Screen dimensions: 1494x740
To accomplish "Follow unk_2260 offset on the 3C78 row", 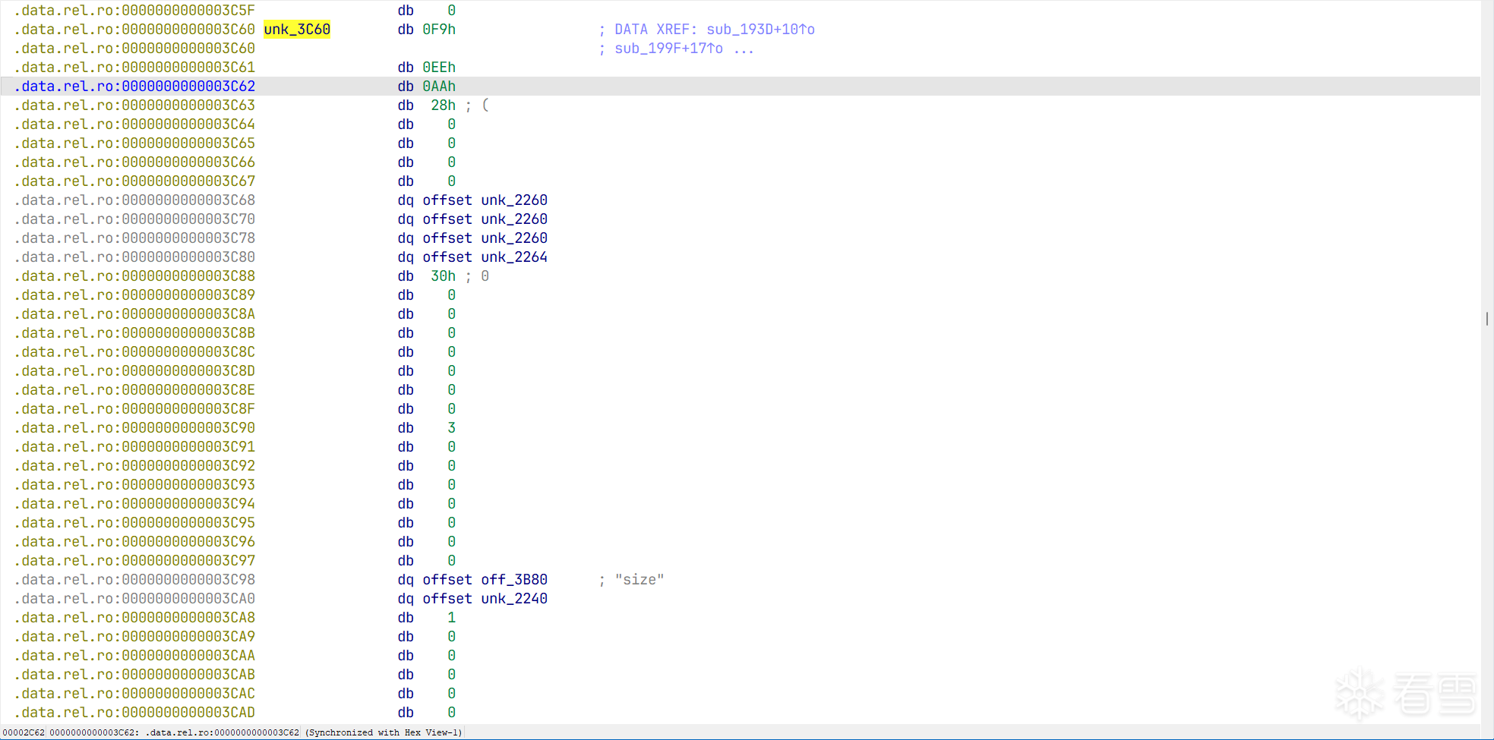I will [x=514, y=238].
